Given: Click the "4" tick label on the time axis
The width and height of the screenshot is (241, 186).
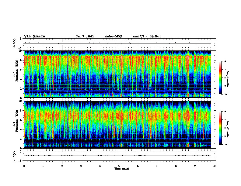Looking at the screenshot, I should [x=100, y=166].
